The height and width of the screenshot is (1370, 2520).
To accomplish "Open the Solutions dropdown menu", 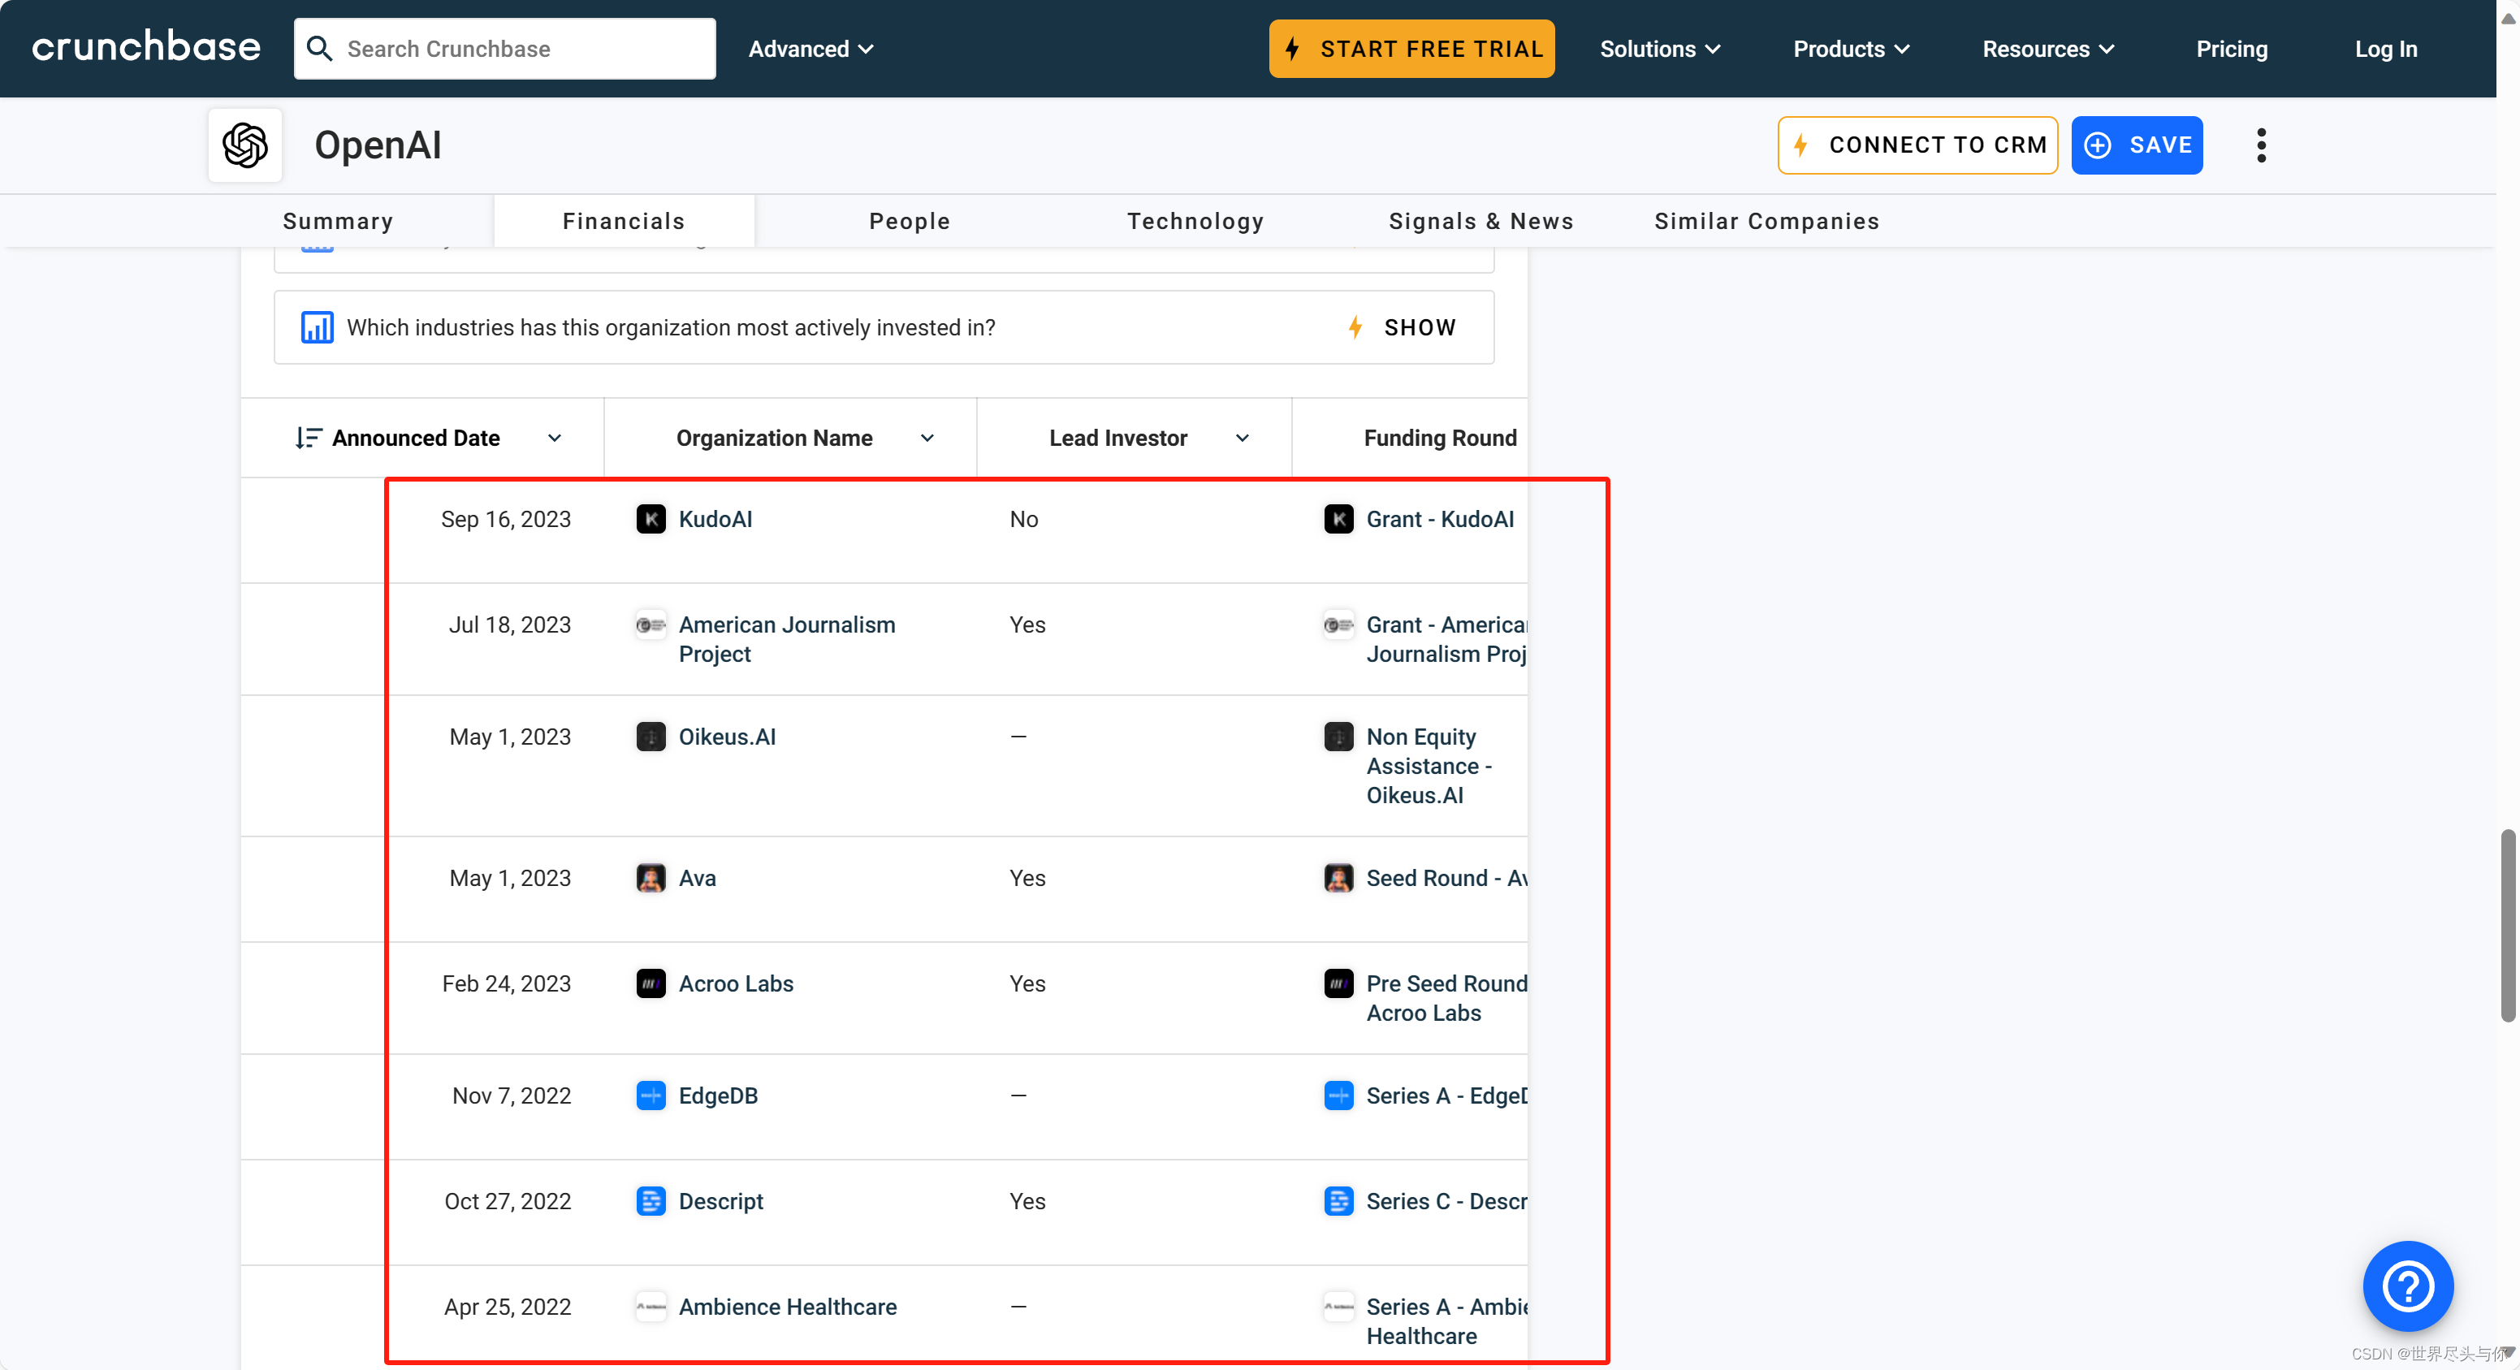I will point(1660,49).
